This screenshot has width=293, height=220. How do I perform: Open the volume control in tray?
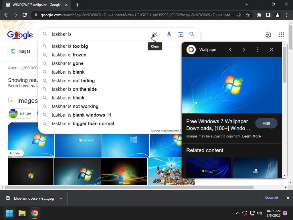click(260, 213)
